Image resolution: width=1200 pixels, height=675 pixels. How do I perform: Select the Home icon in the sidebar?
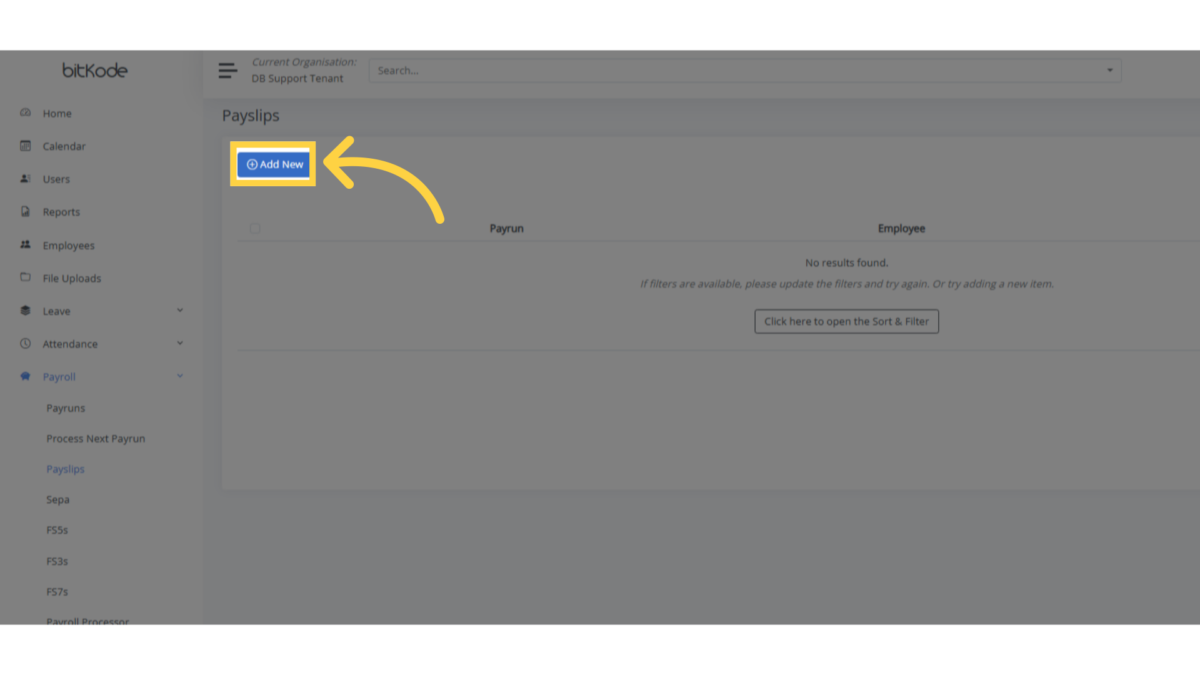click(25, 113)
